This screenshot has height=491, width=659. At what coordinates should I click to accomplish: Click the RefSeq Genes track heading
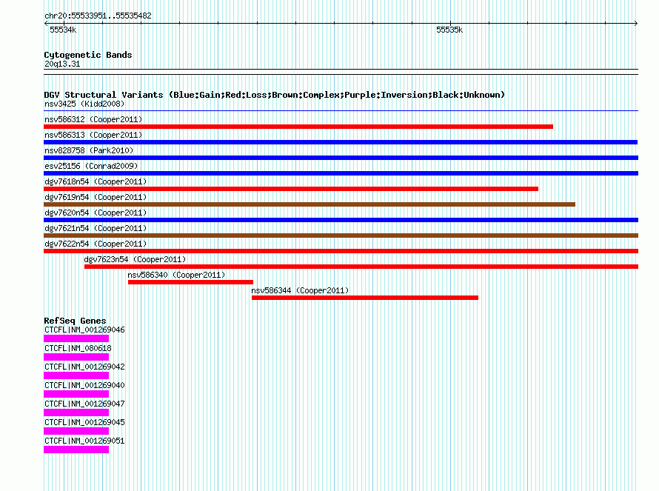point(75,321)
